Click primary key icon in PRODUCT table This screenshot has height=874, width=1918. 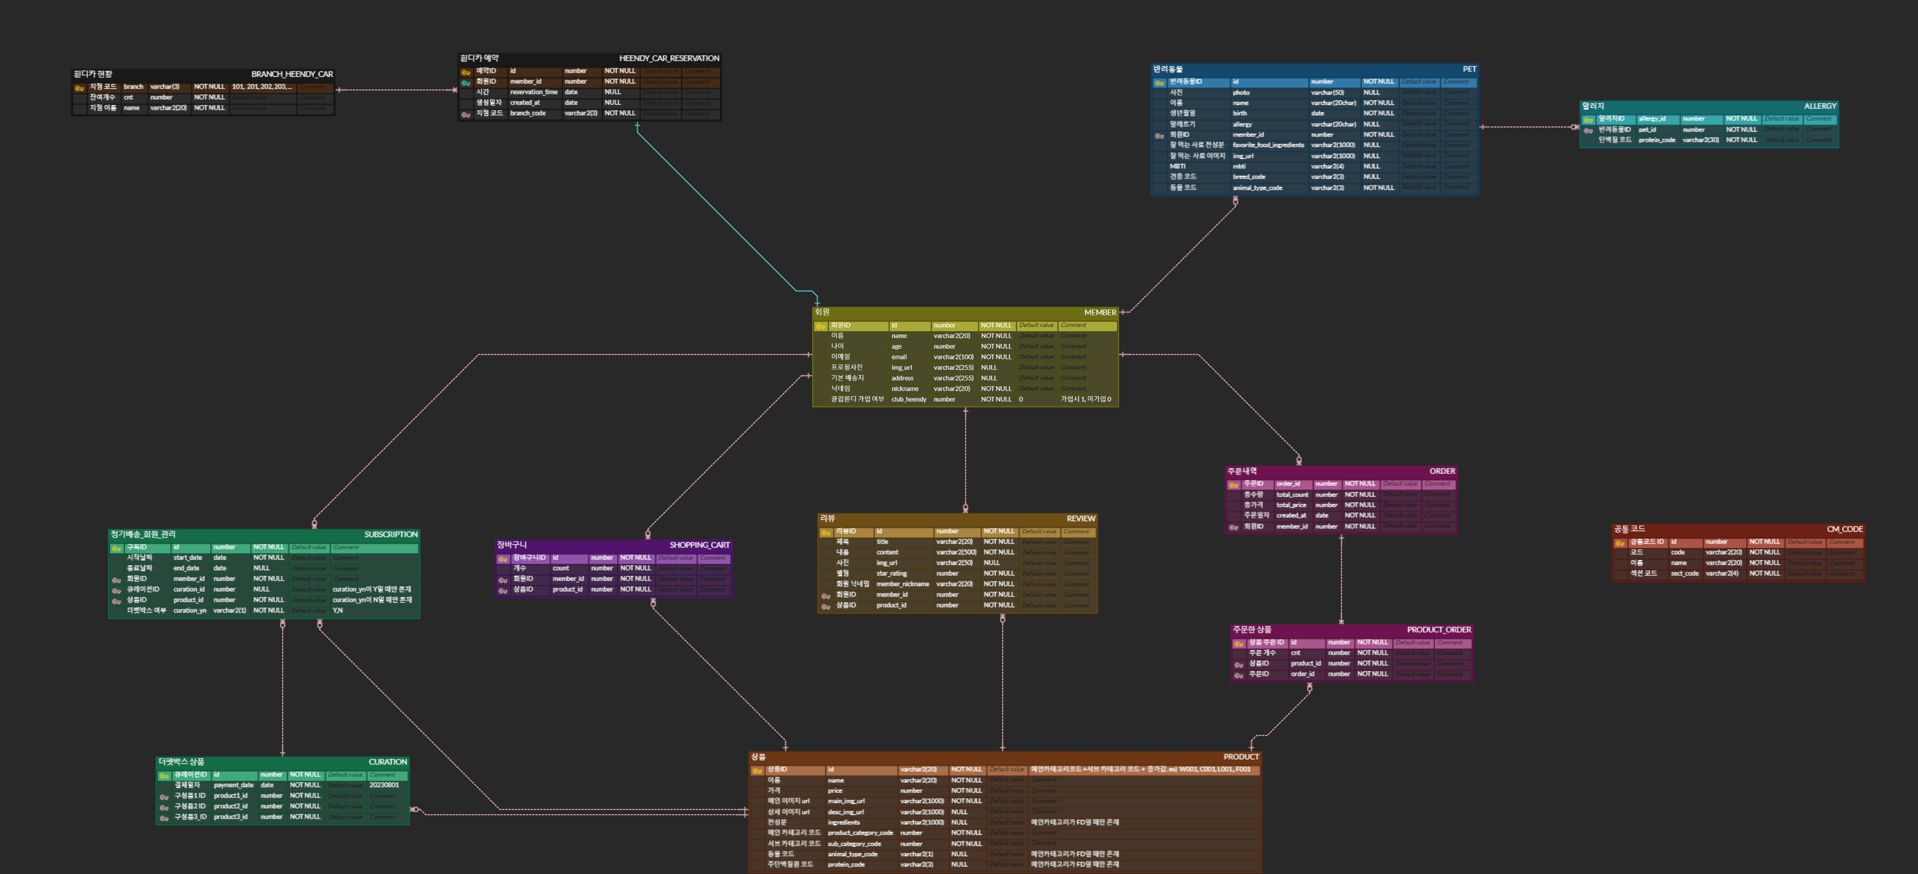(x=757, y=771)
